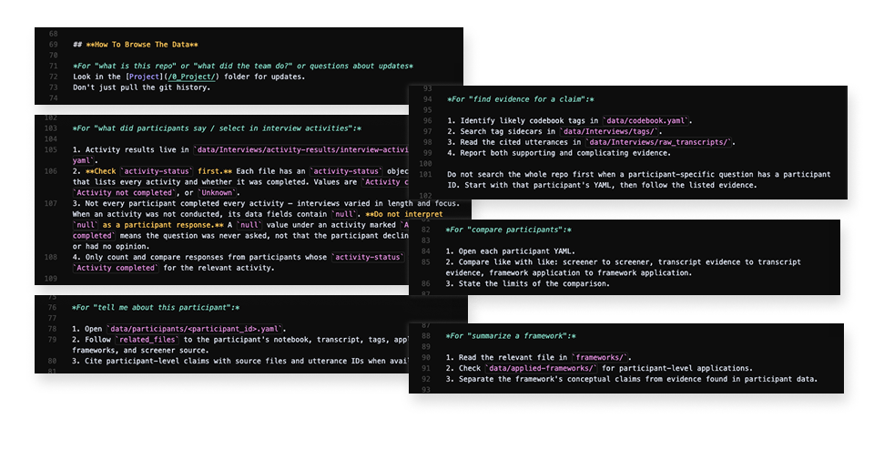Click "compare participants" italic line
This screenshot has height=450, width=874.
click(508, 230)
